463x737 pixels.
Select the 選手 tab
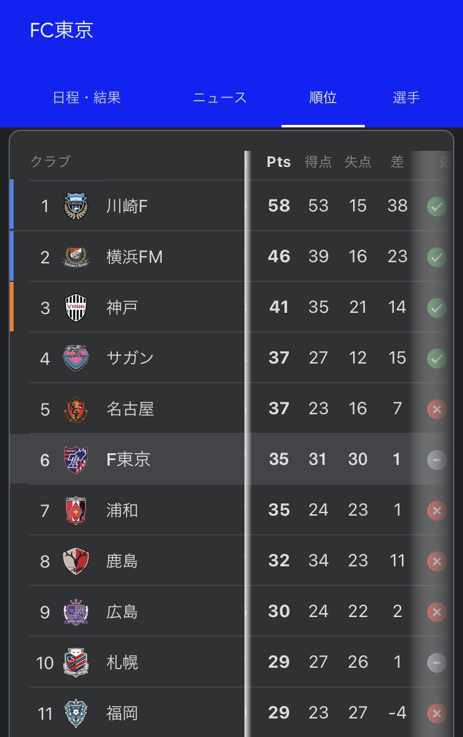click(x=406, y=98)
